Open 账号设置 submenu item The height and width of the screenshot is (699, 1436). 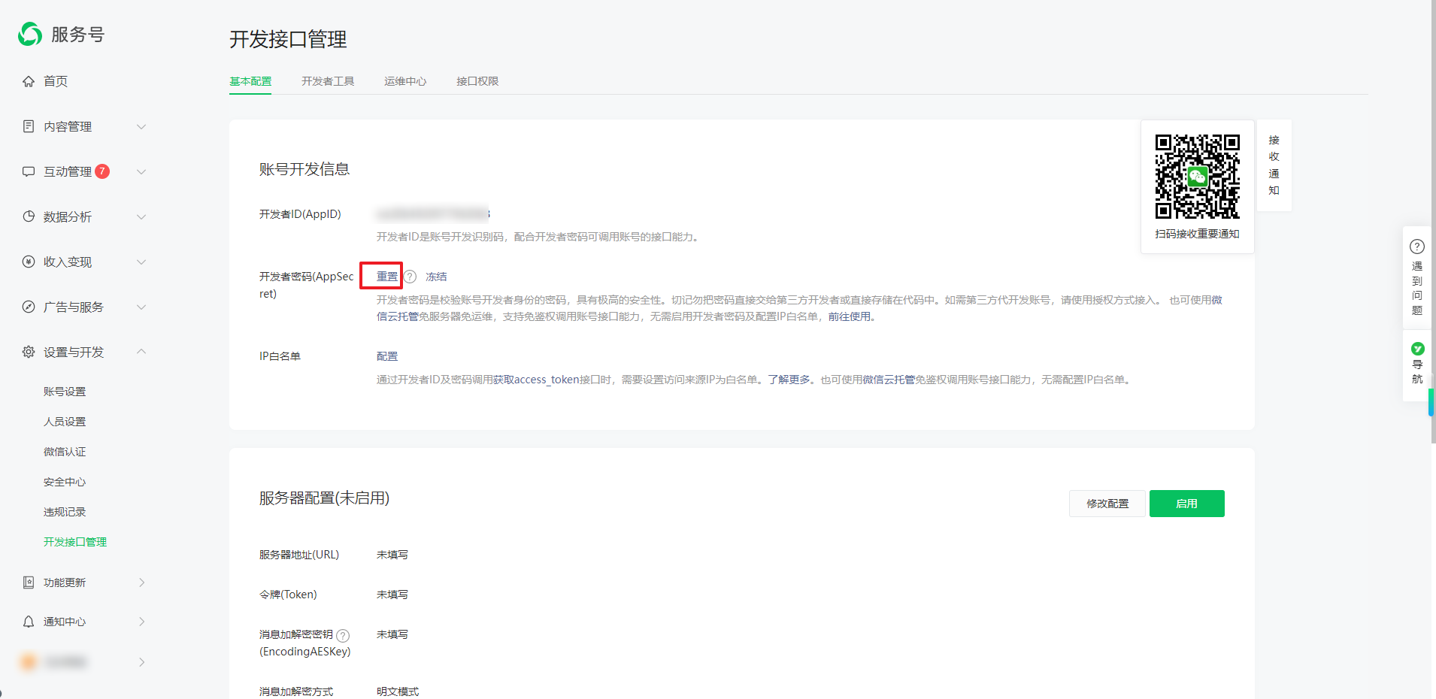65,392
